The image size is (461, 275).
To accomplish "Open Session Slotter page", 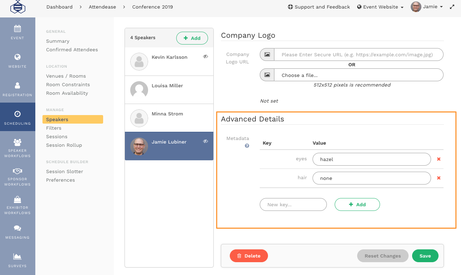I will click(65, 171).
